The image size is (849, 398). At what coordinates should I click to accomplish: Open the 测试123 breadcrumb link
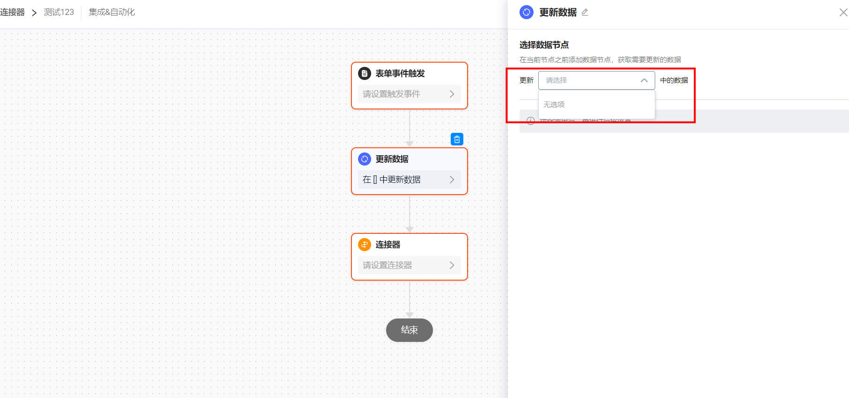(59, 12)
